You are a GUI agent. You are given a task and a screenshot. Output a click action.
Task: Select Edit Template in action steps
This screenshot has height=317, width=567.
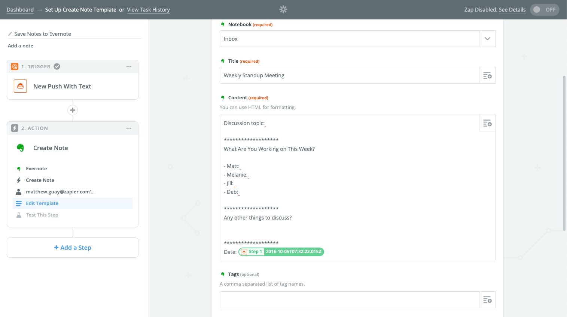[x=42, y=203]
